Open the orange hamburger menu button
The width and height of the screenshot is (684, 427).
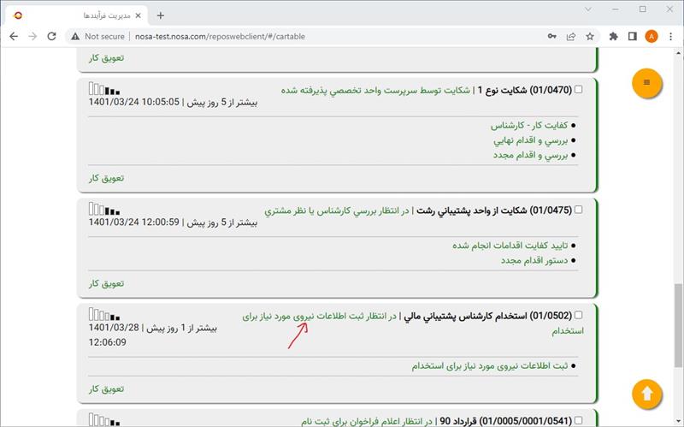(x=646, y=82)
